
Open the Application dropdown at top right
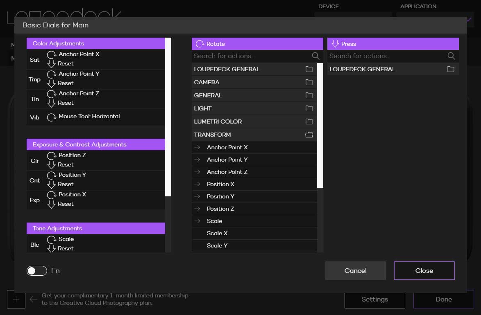click(435, 19)
